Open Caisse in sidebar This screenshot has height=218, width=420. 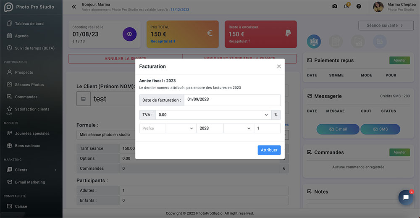point(21,207)
